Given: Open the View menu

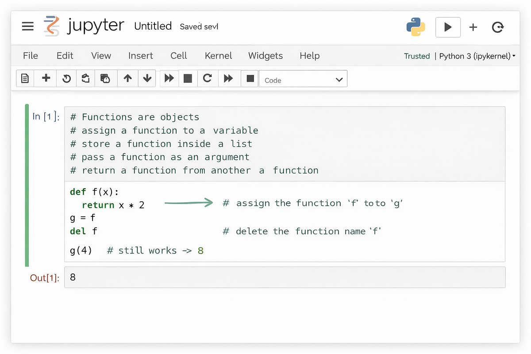Looking at the screenshot, I should 101,56.
